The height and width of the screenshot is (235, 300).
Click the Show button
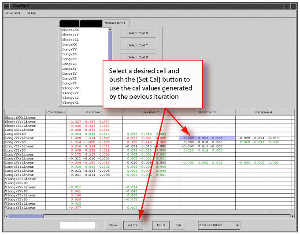coord(113,225)
